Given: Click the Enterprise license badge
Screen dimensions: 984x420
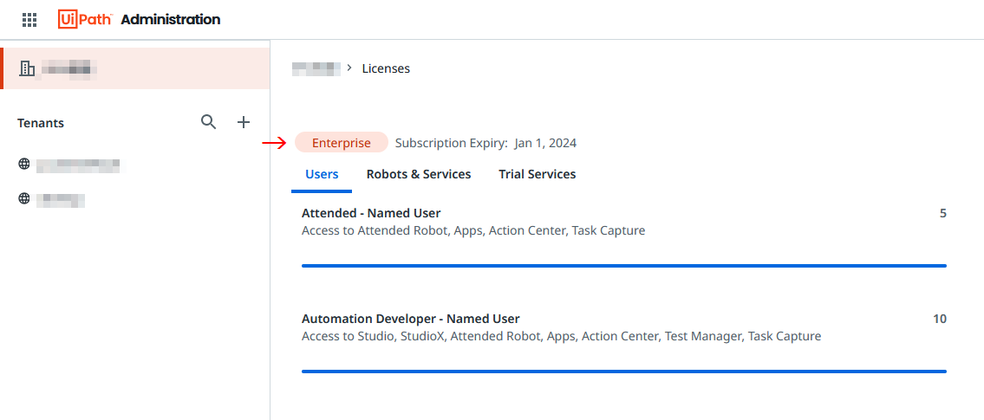Looking at the screenshot, I should click(342, 143).
